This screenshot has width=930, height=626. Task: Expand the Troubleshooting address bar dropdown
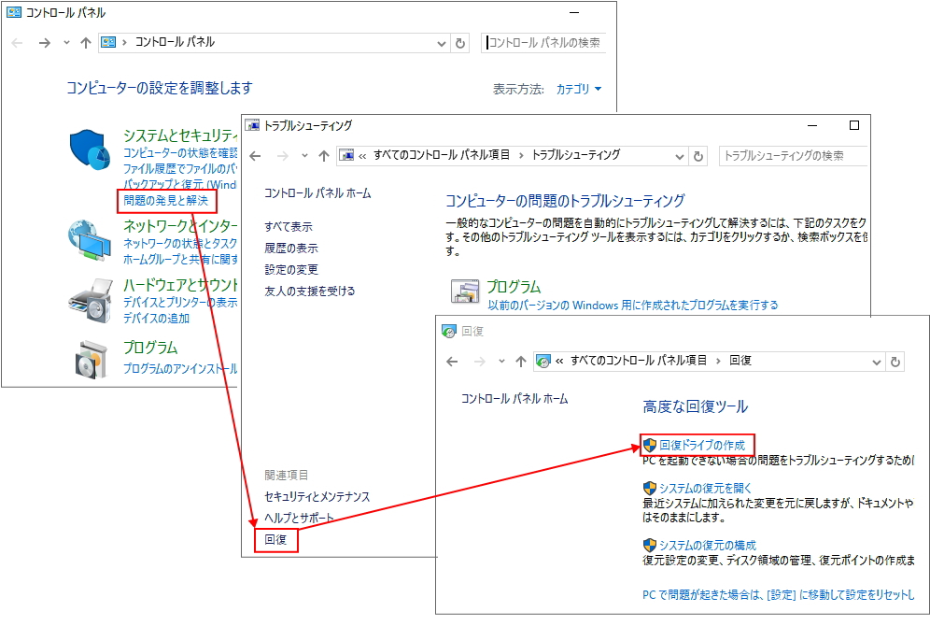coord(679,156)
